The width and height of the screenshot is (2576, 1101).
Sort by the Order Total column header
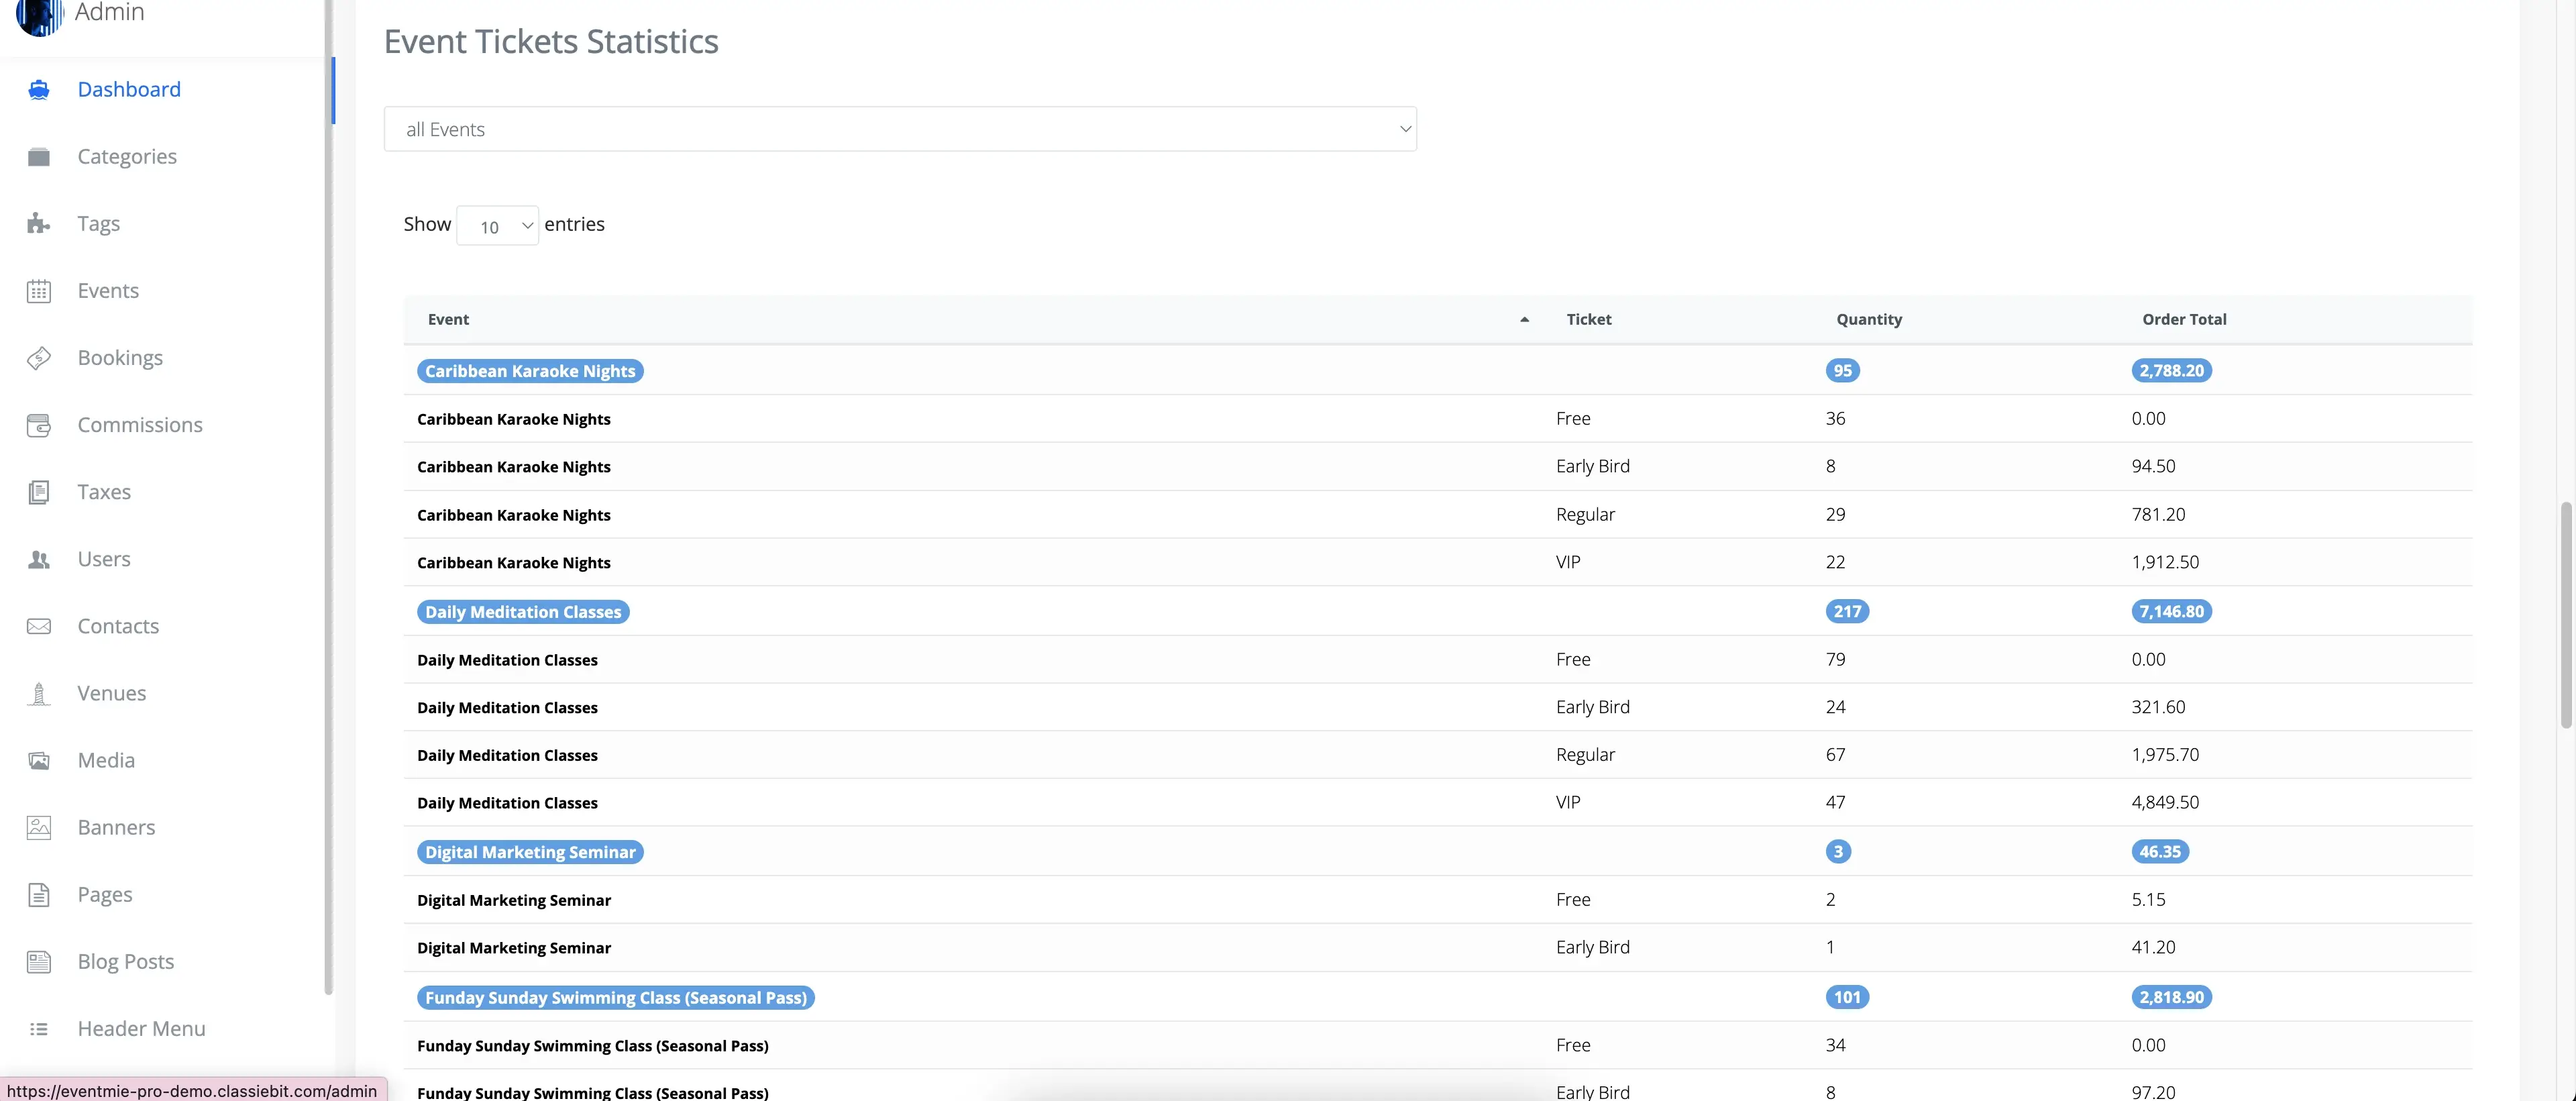tap(2183, 320)
